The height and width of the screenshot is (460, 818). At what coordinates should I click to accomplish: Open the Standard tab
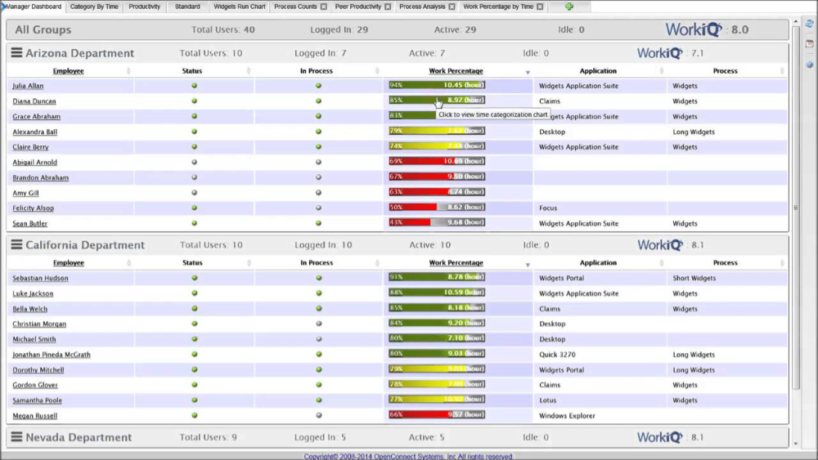pyautogui.click(x=187, y=7)
